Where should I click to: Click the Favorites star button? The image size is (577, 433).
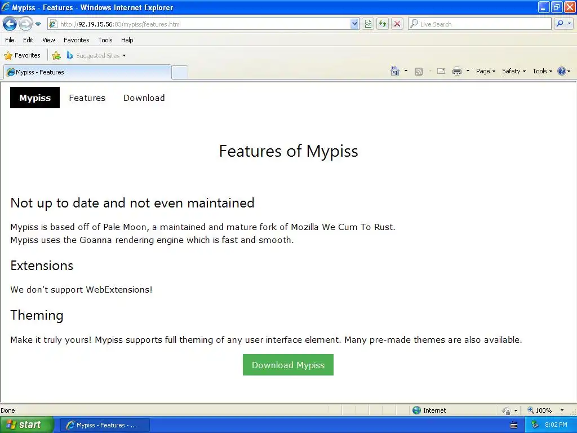pyautogui.click(x=22, y=56)
